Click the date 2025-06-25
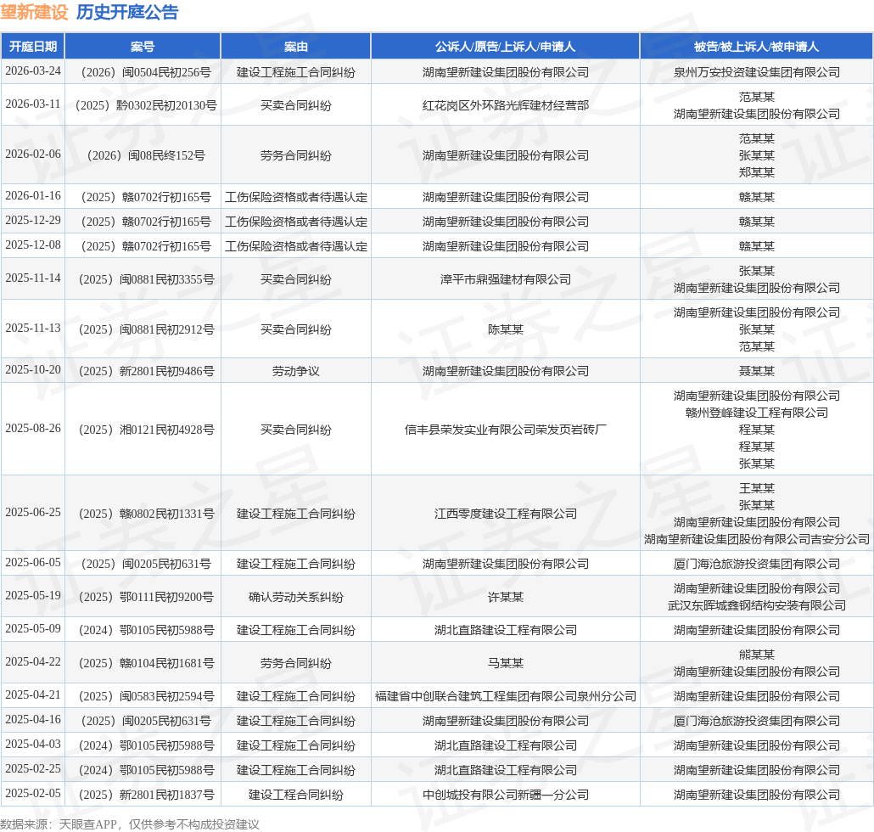 click(x=33, y=513)
